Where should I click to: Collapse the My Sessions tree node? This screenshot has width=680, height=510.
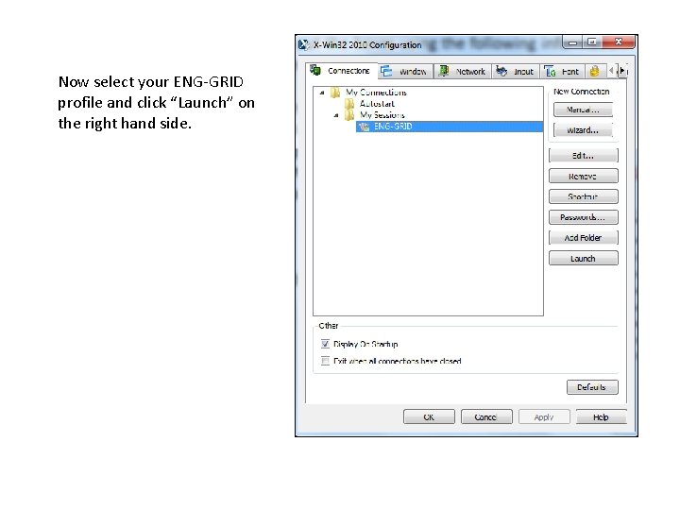click(x=336, y=115)
